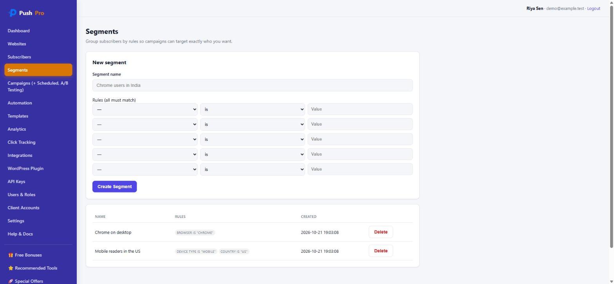
Task: Go to Integrations
Action: pos(38,155)
